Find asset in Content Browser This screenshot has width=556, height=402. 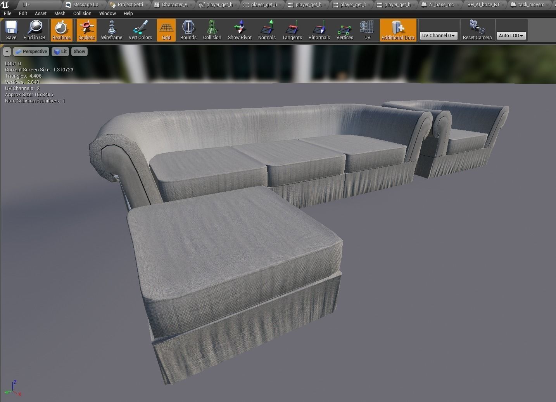click(35, 30)
